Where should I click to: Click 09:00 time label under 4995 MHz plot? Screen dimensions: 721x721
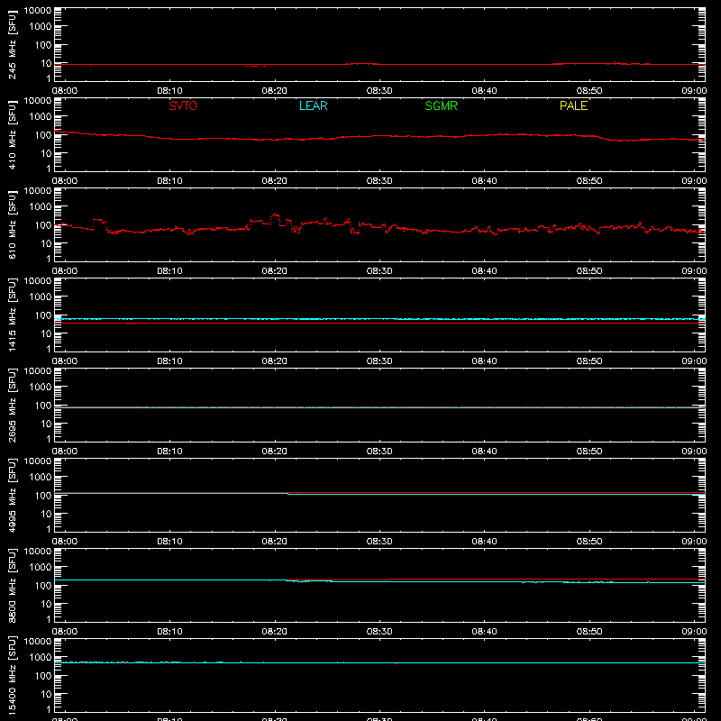pyautogui.click(x=694, y=542)
